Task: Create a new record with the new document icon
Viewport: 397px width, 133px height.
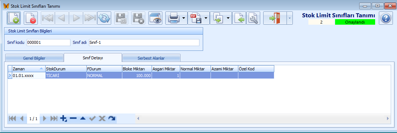Action: point(14,18)
